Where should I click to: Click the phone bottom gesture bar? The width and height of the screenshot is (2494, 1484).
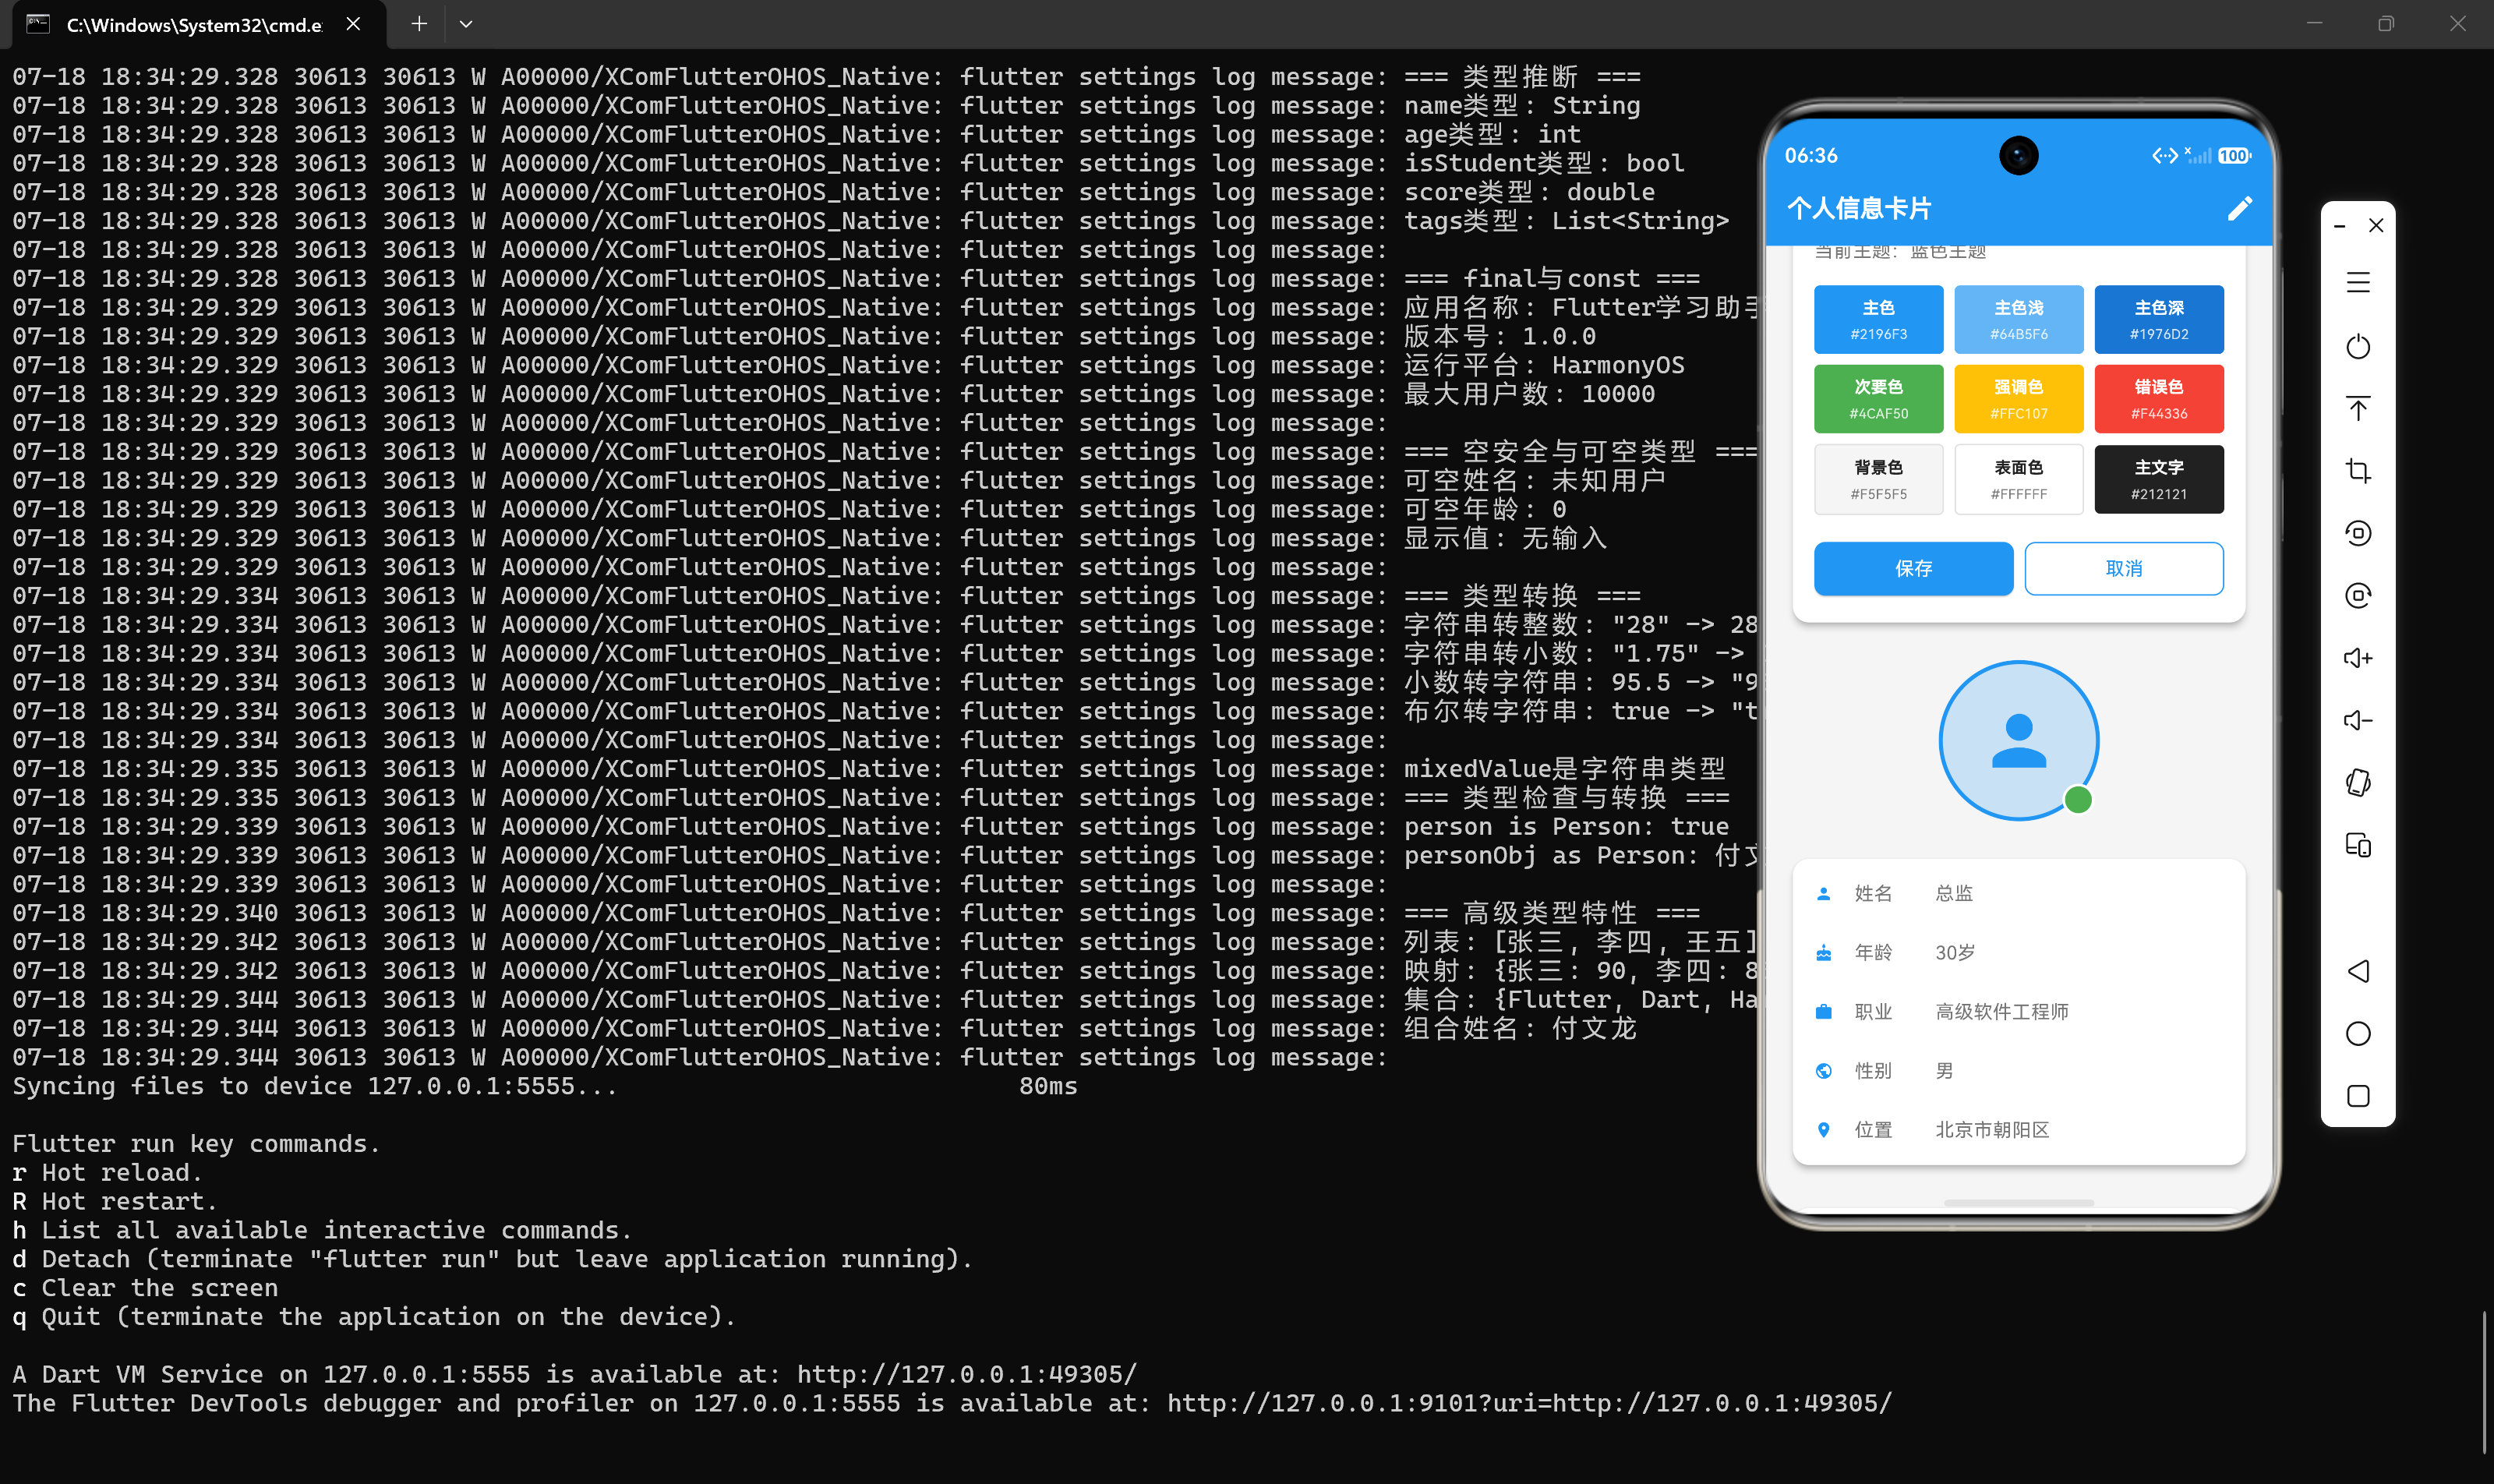coord(2018,1202)
